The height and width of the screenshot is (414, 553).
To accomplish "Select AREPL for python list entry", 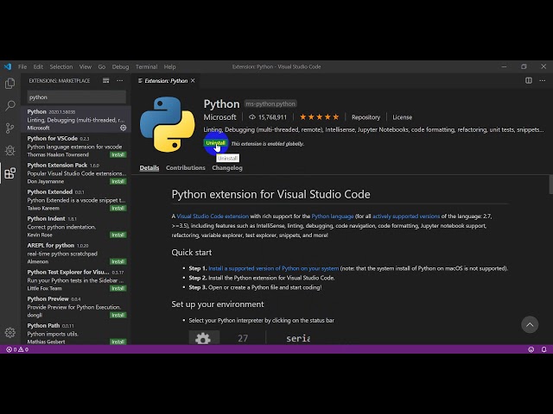I will (x=76, y=253).
